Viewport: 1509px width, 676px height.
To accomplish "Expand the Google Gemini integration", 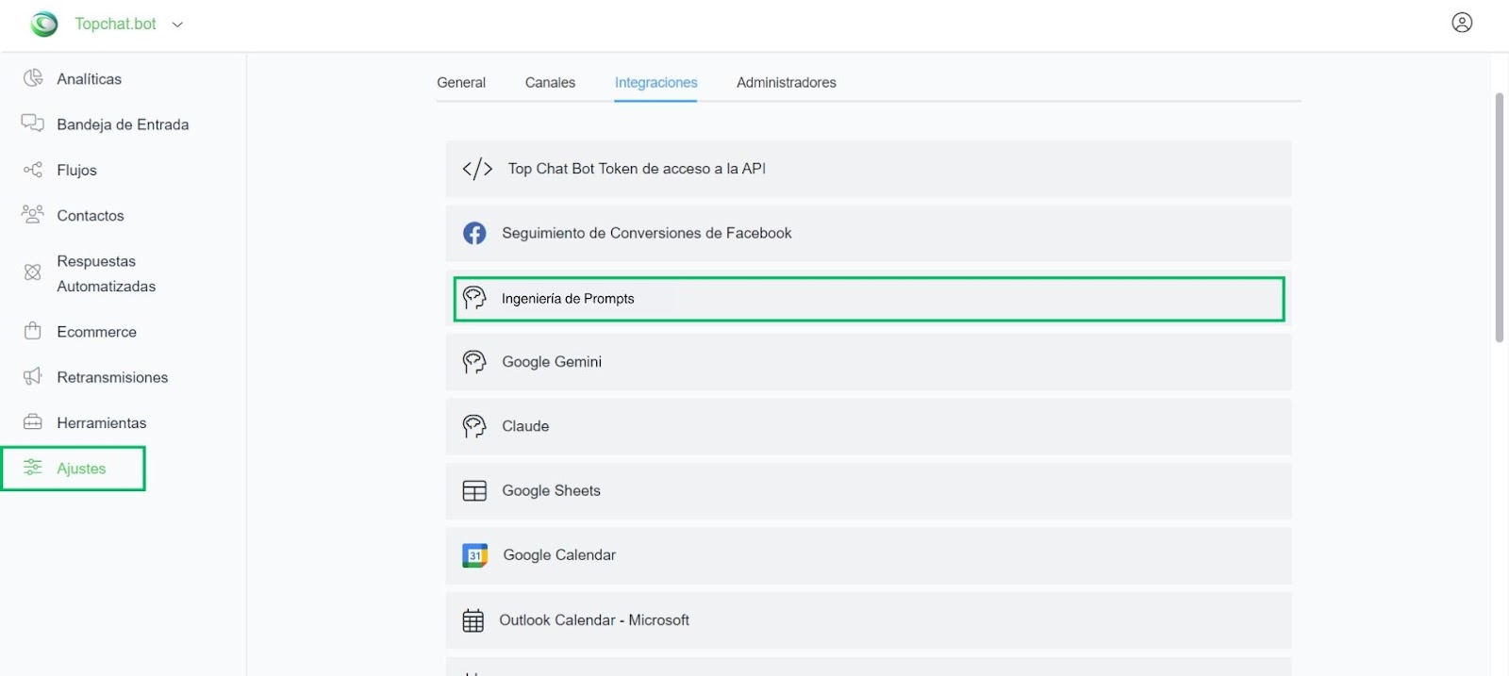I will tap(869, 362).
